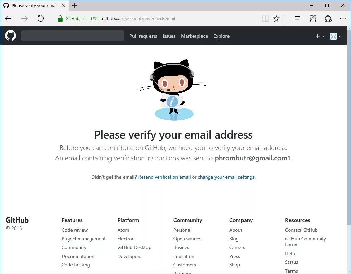This screenshot has width=351, height=274.
Task: Open Business footer link
Action: coord(182,247)
